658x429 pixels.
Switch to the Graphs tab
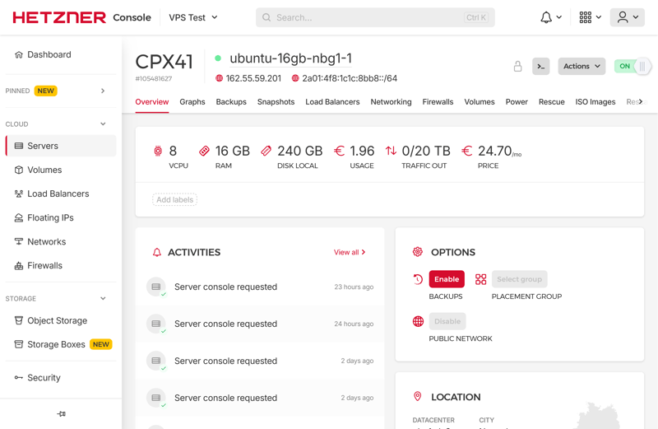click(192, 102)
